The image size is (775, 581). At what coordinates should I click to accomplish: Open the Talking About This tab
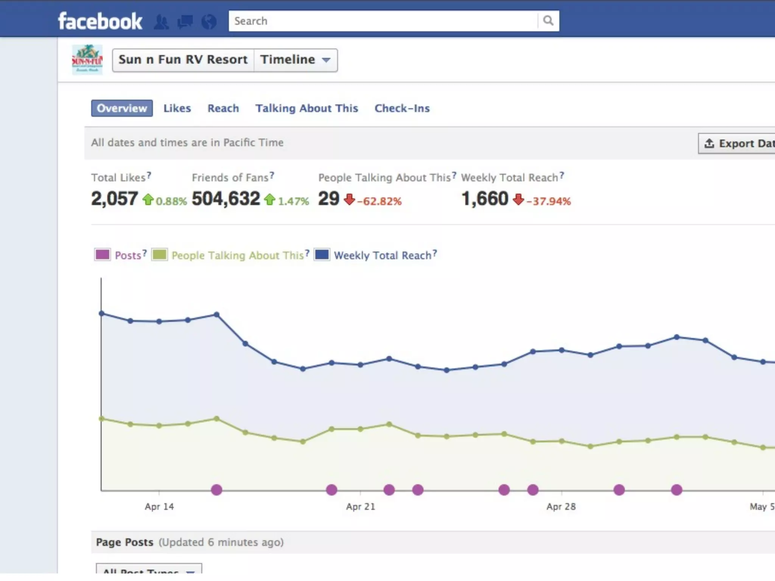coord(307,108)
